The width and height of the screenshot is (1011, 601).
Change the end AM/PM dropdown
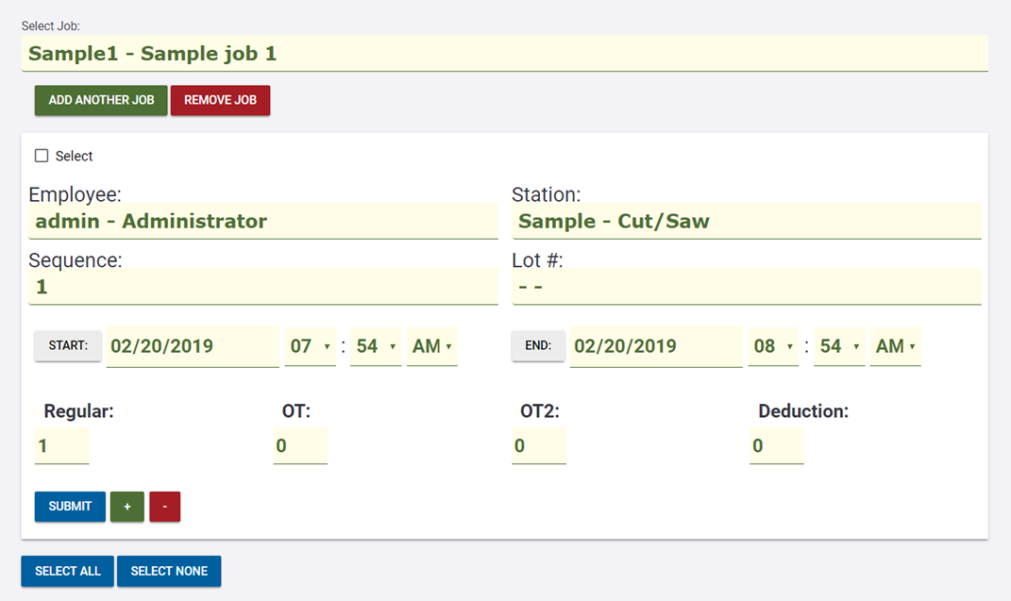point(895,346)
